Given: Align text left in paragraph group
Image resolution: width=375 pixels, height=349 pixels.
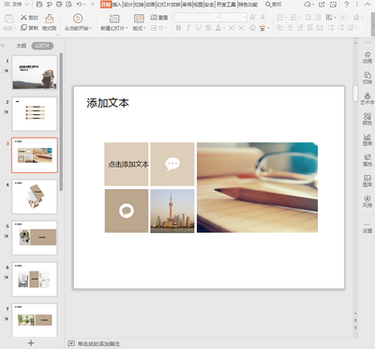Looking at the screenshot, I should [x=280, y=28].
